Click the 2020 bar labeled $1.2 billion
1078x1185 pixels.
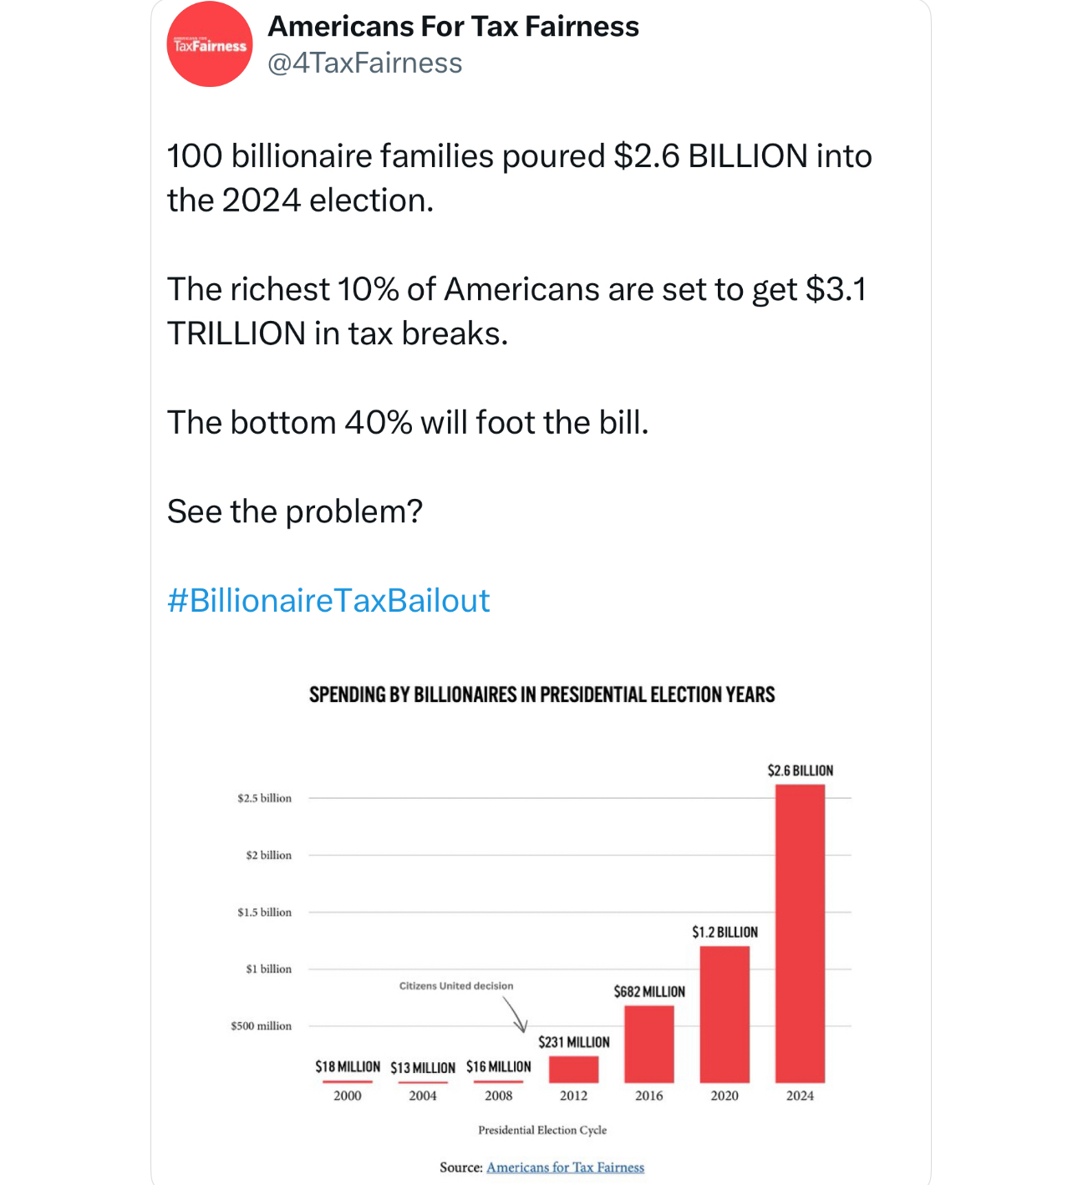point(725,1015)
